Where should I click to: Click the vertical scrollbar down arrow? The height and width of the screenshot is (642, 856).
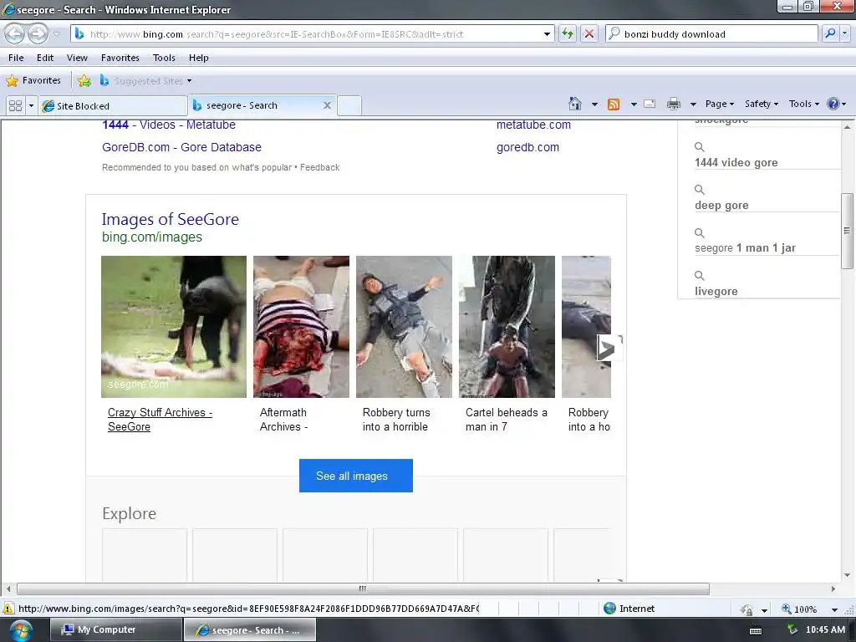[848, 575]
